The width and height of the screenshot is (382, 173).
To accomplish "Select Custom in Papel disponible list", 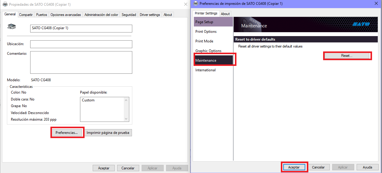I will (88, 100).
